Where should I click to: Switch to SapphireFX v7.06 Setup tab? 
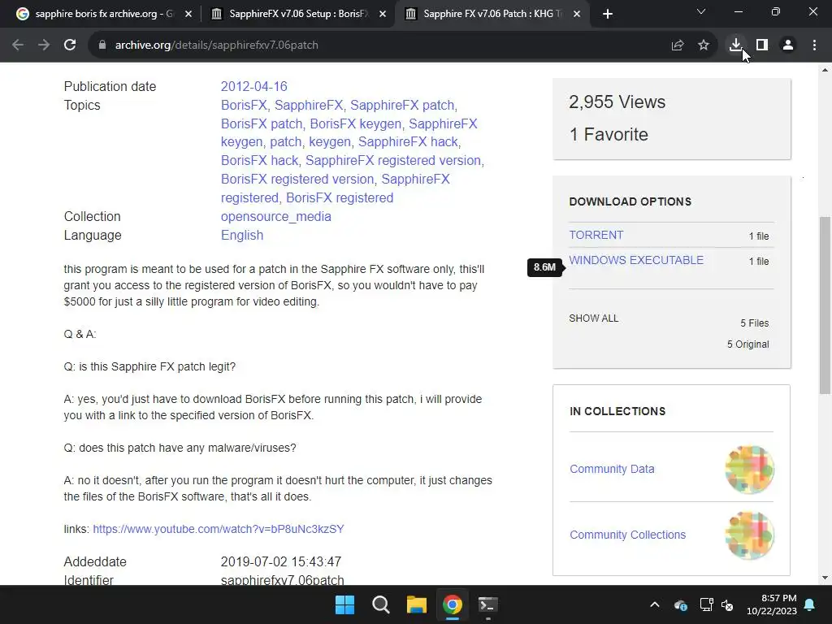coord(298,14)
